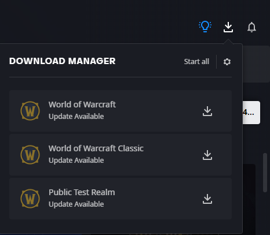Click the World of Warcraft Classic logo icon
The height and width of the screenshot is (235, 270).
click(x=30, y=155)
